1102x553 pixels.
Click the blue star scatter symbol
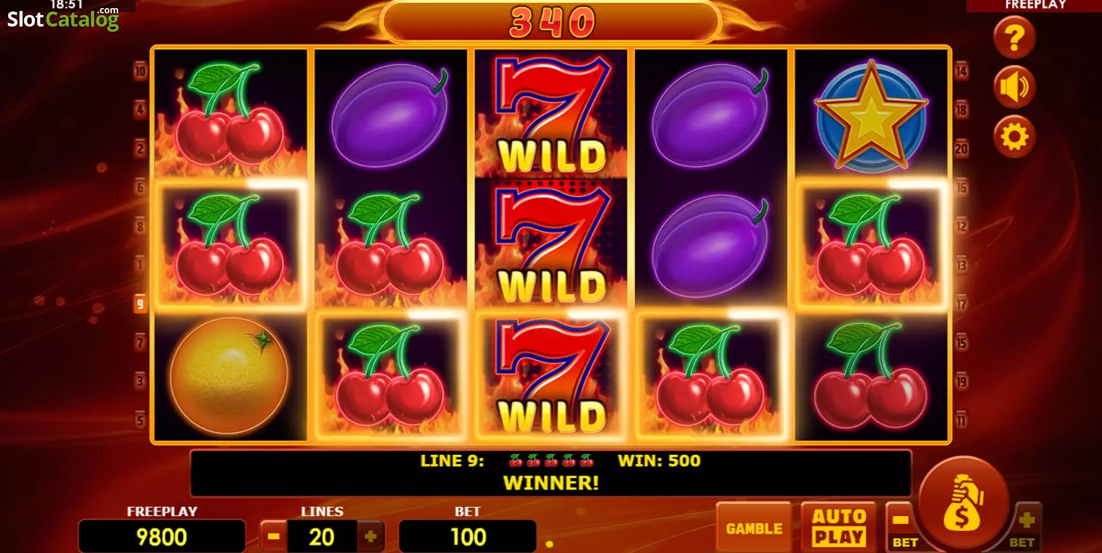(x=871, y=115)
